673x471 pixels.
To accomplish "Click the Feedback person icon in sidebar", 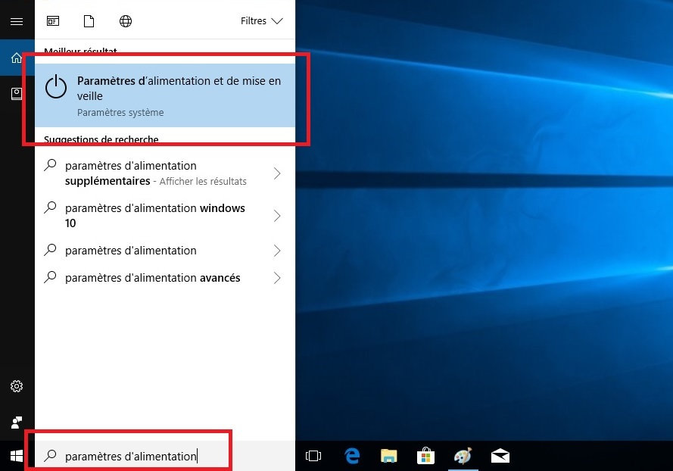I will pos(17,422).
